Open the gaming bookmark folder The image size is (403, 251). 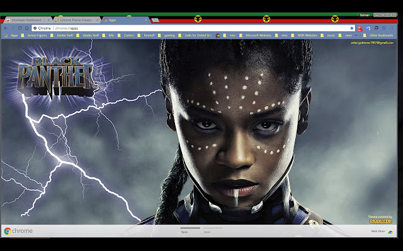click(166, 35)
